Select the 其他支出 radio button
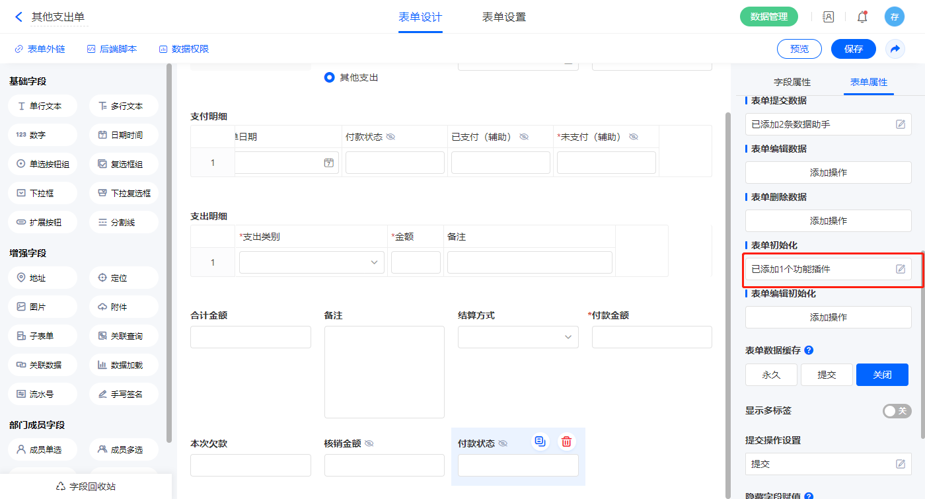 point(330,77)
